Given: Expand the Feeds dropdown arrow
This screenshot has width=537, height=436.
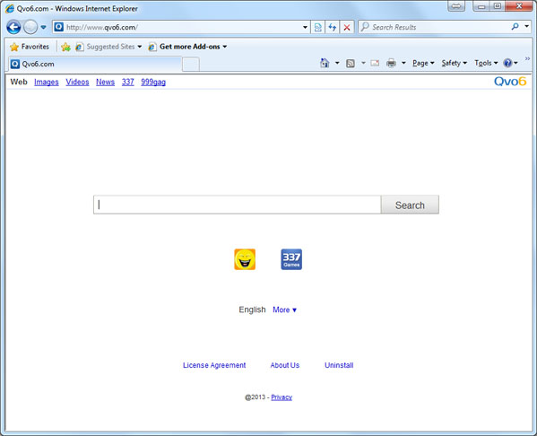Looking at the screenshot, I should [363, 63].
